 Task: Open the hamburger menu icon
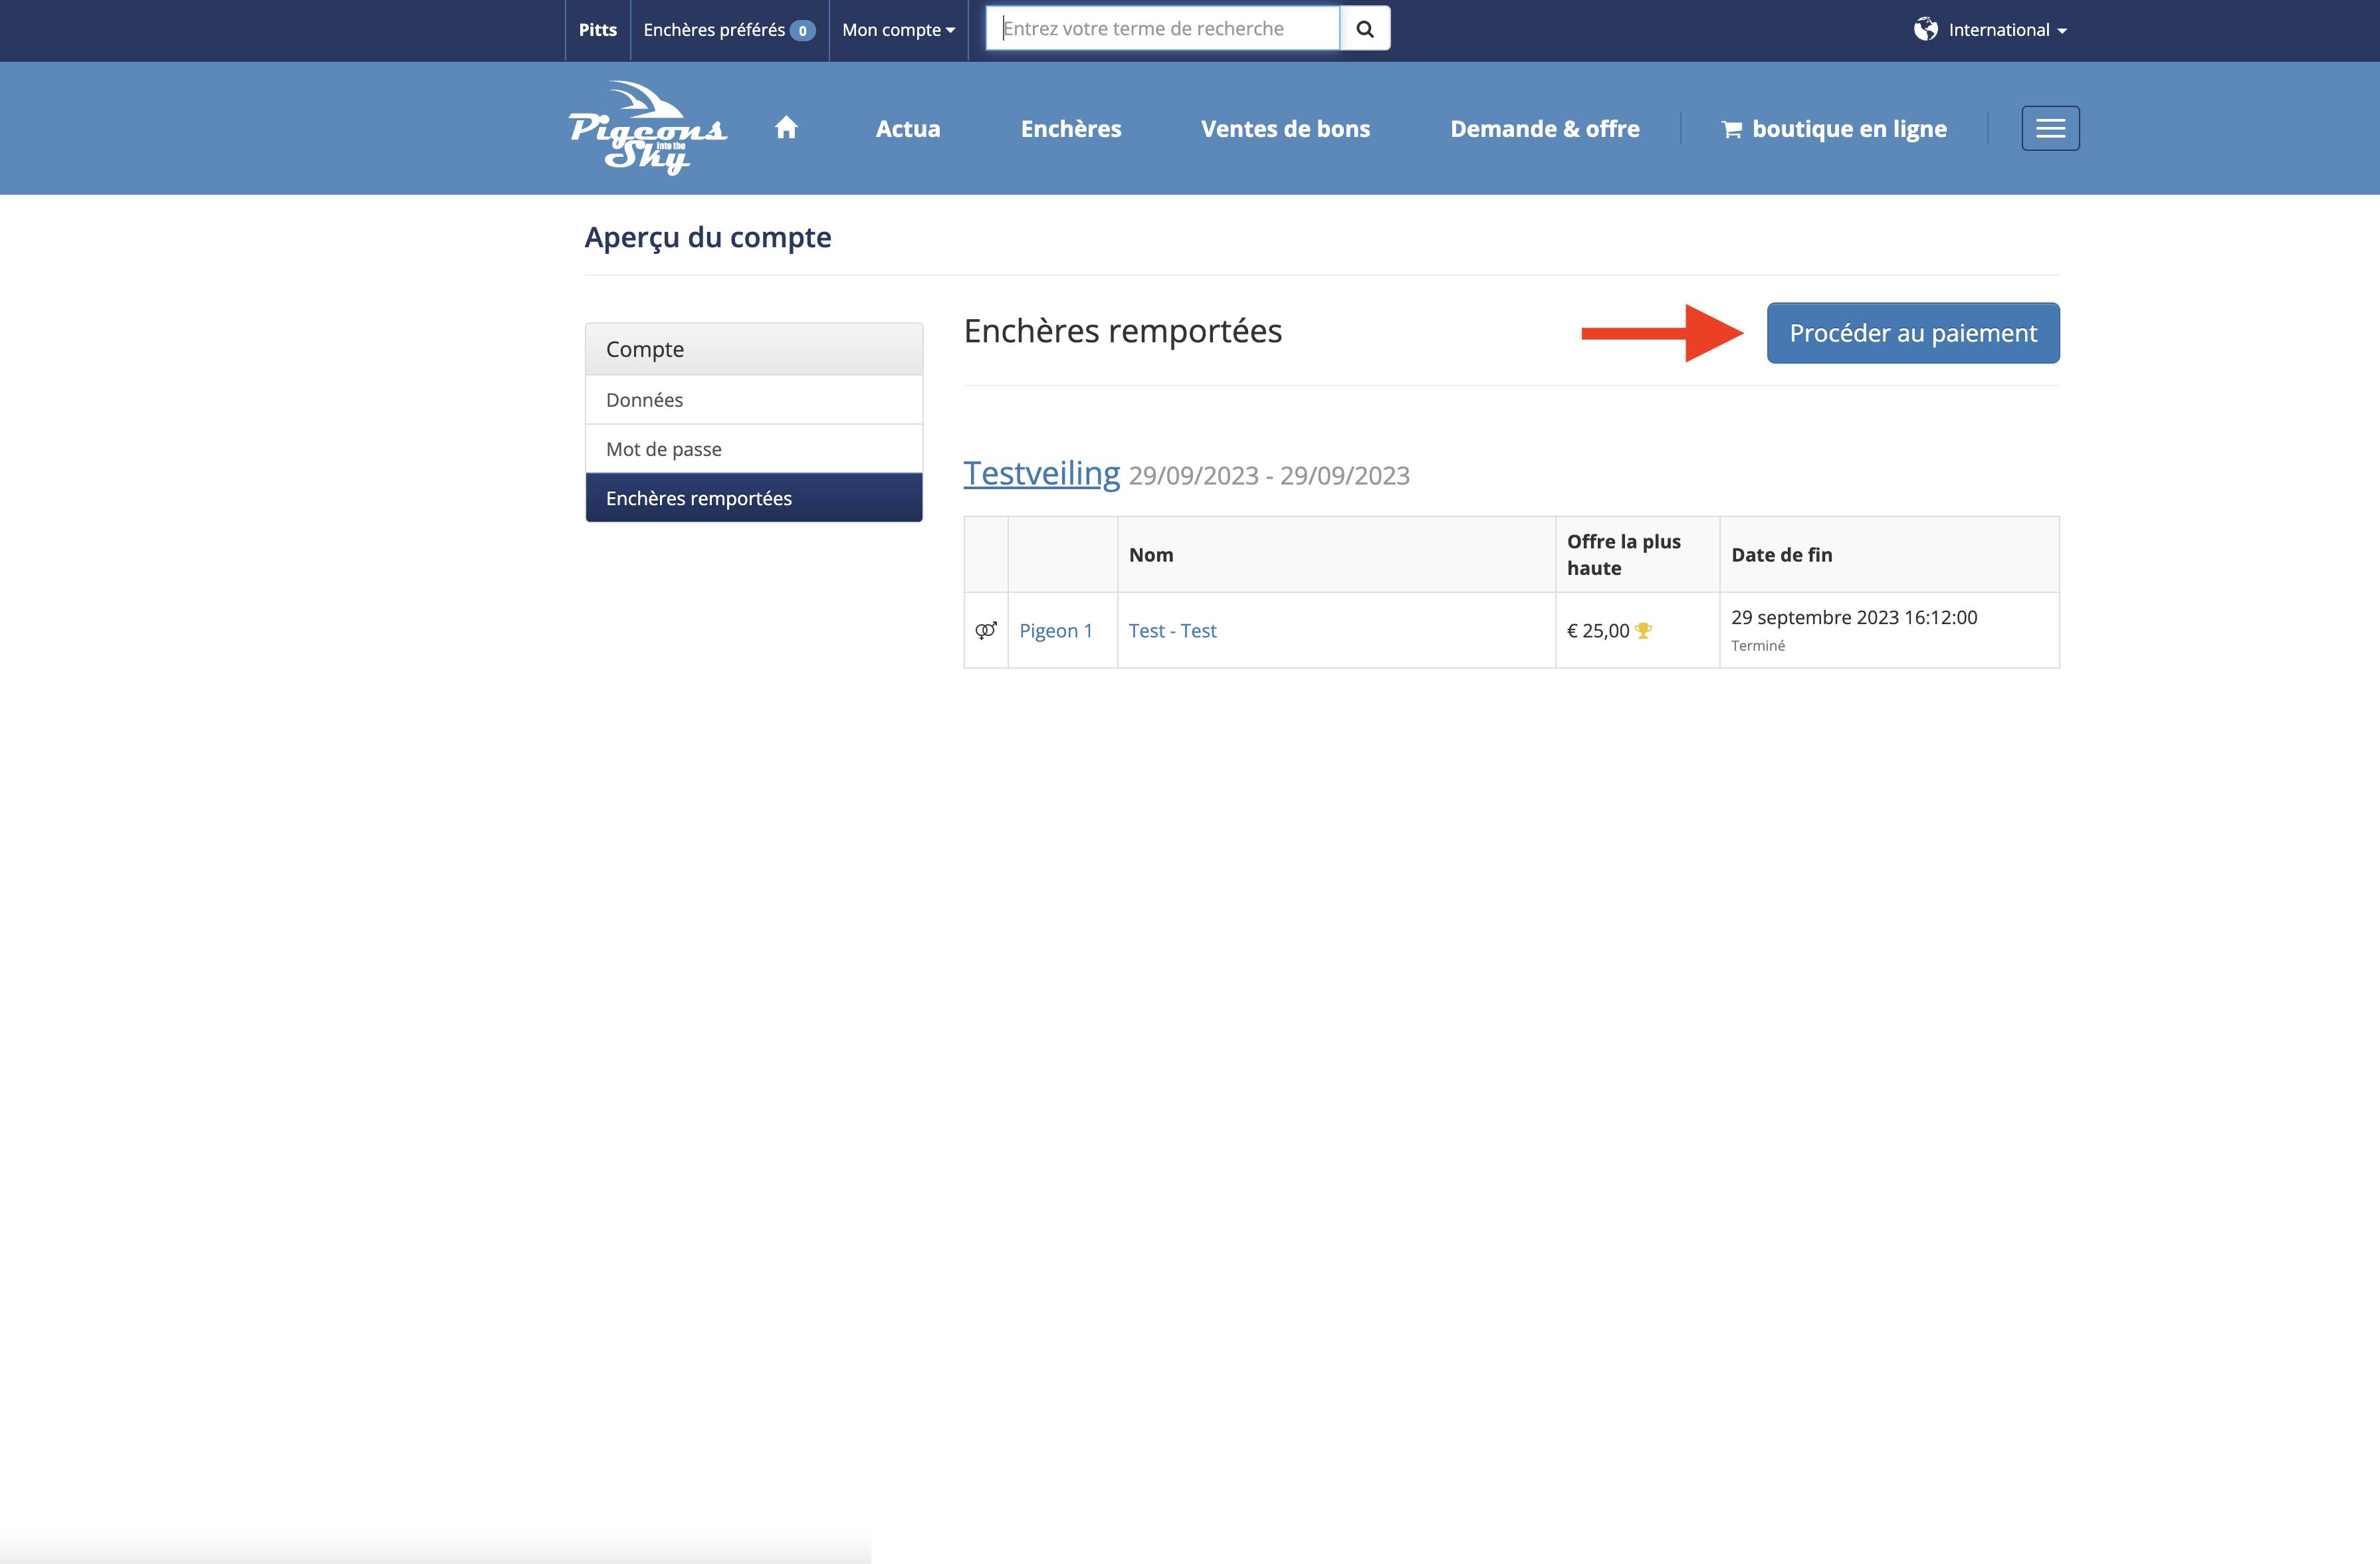click(2050, 128)
